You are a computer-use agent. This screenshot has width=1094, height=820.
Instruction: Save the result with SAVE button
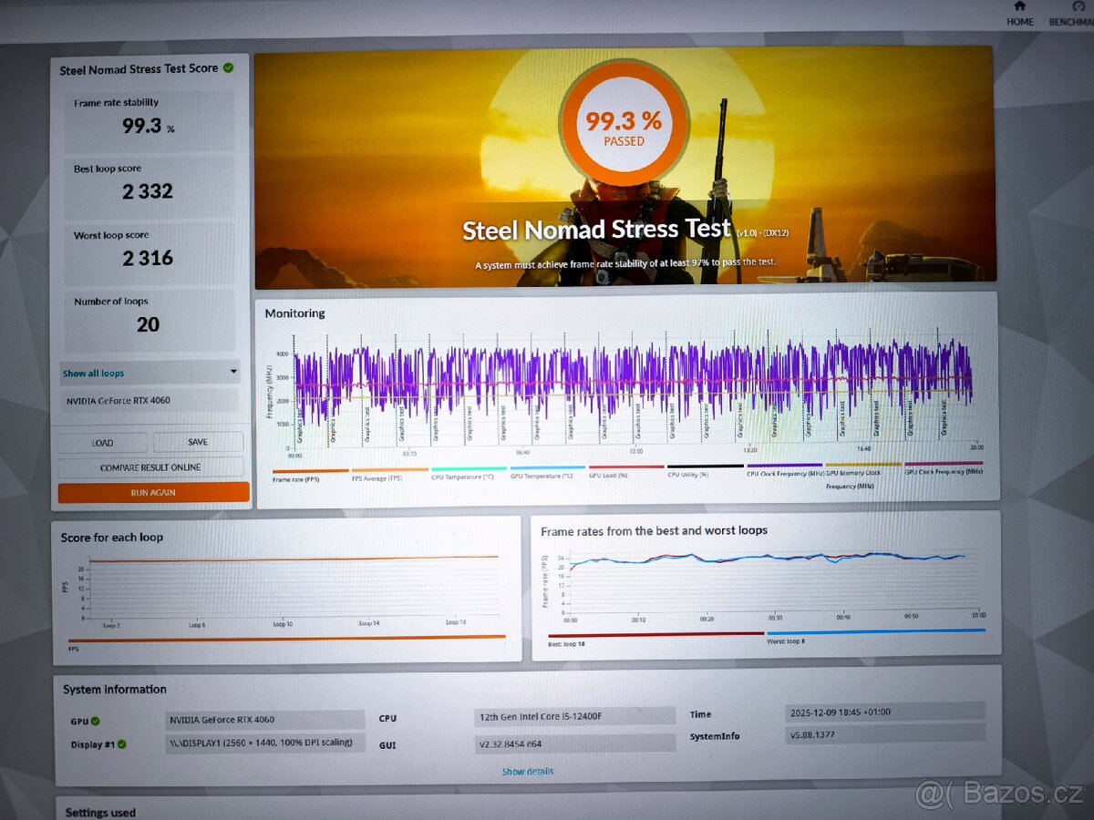click(x=198, y=442)
